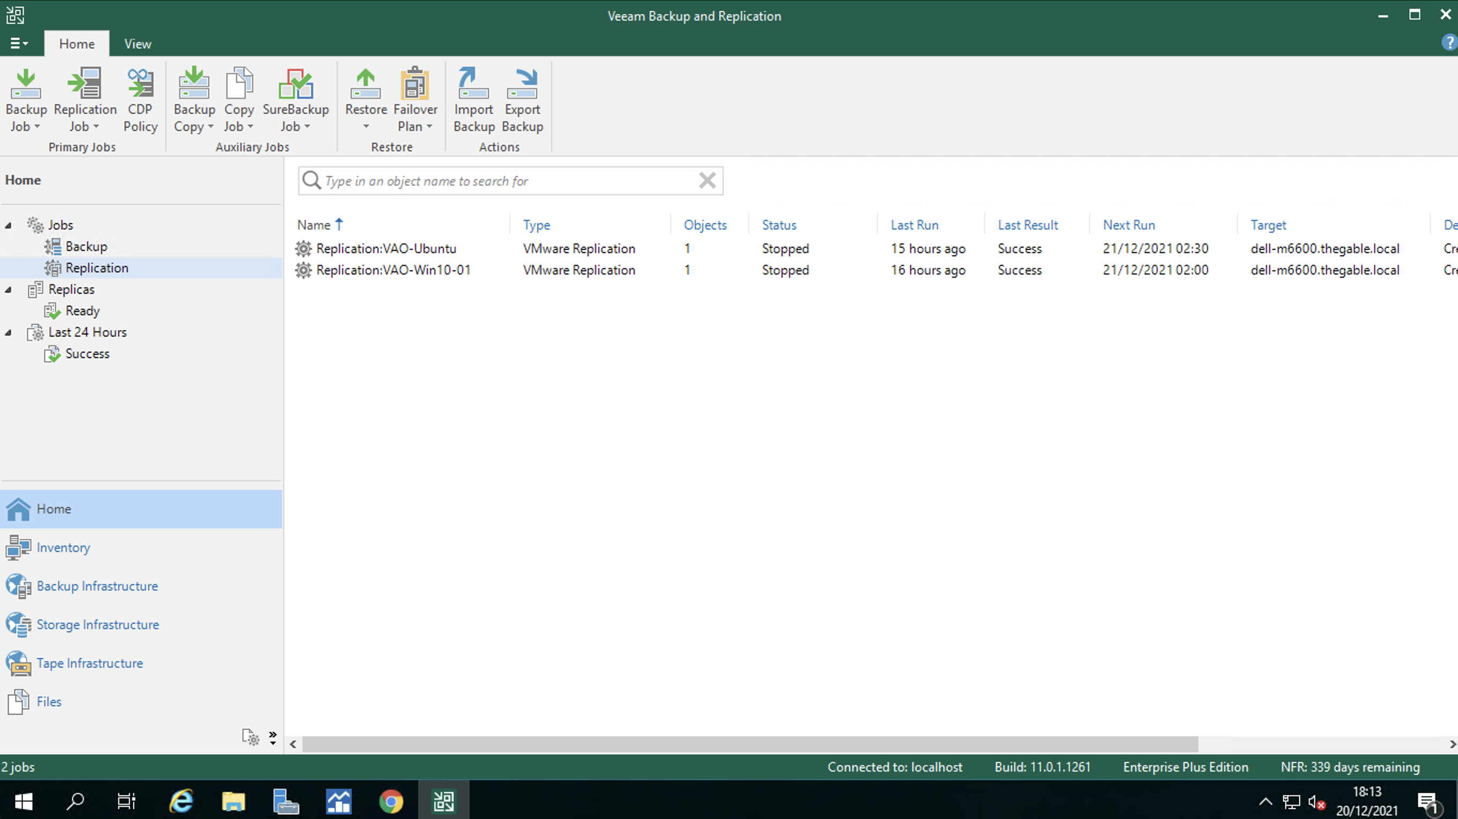This screenshot has width=1458, height=819.
Task: Expand the Backup Copy dropdown arrow
Action: click(x=211, y=127)
